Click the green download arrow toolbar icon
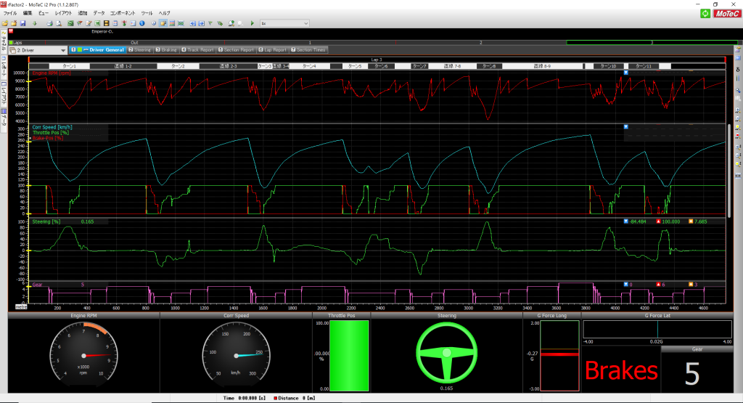Image resolution: width=743 pixels, height=403 pixels. [34, 23]
